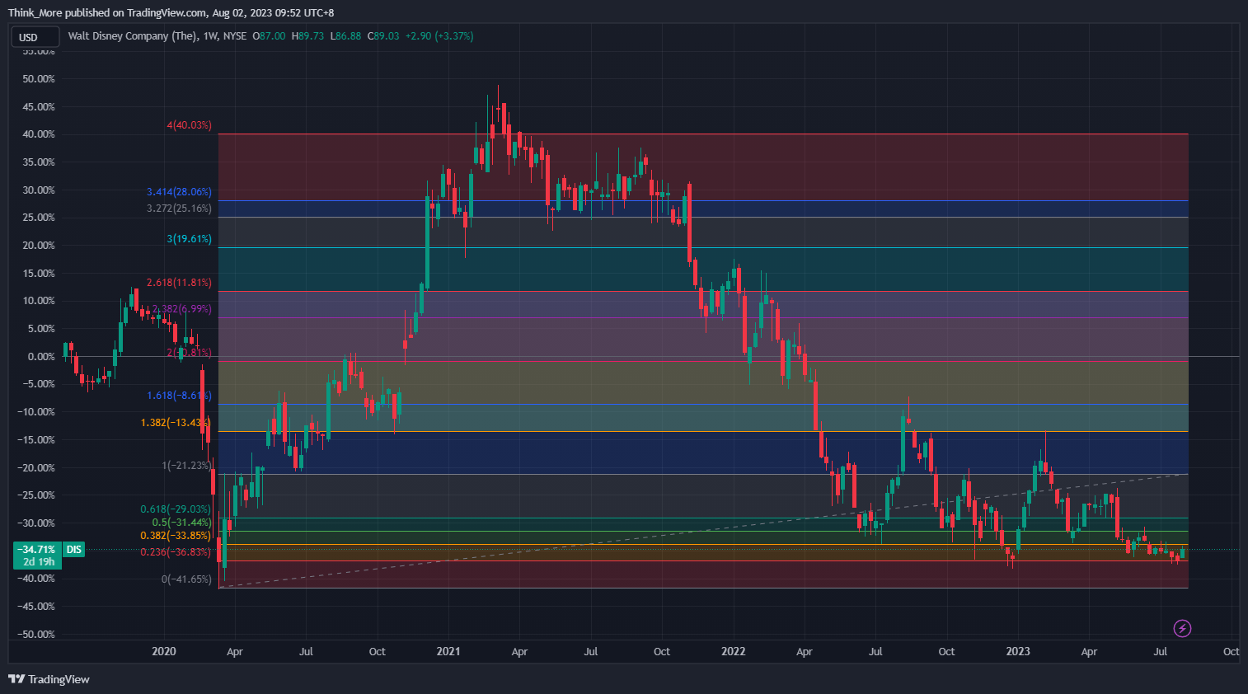Click the 50.00% tick on the price axis
The width and height of the screenshot is (1248, 694).
pyautogui.click(x=39, y=79)
